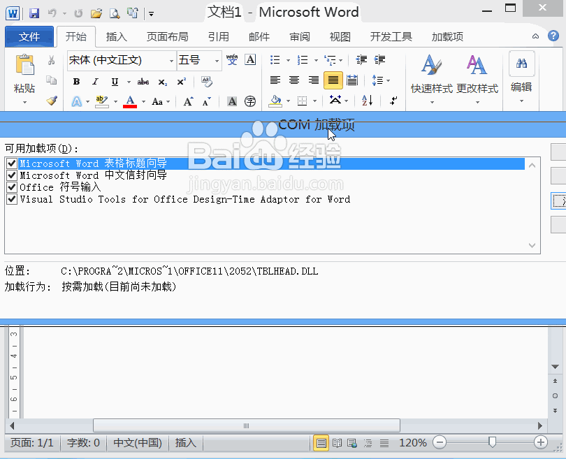Screen dimensions: 566x459
Task: Apply Subscript formatting
Action: pos(162,82)
